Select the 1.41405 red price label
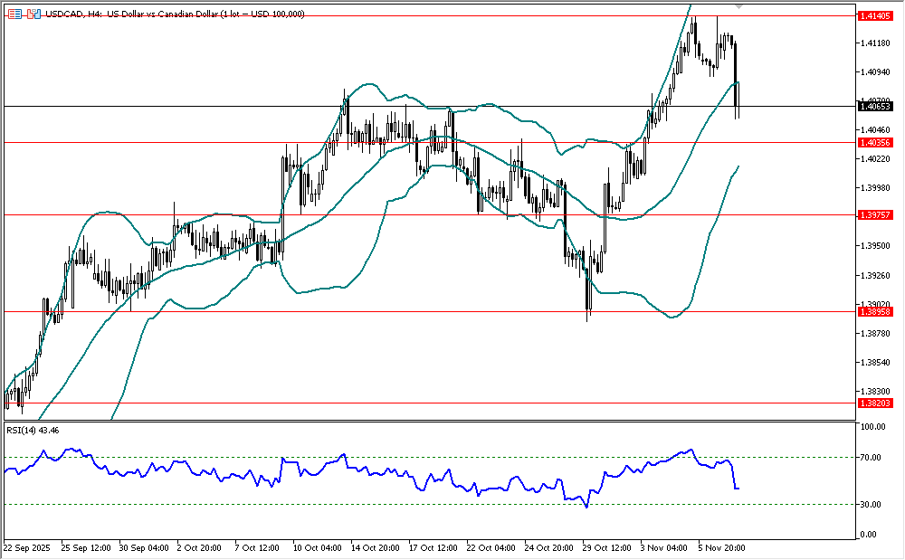905x560 pixels. [875, 16]
